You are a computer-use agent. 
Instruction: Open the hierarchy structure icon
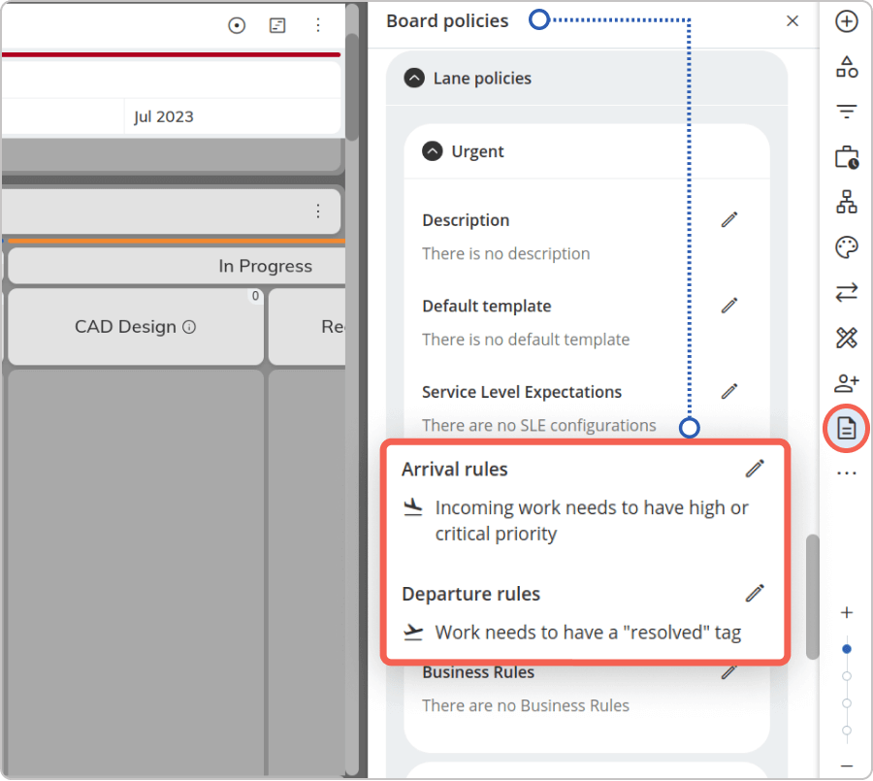846,202
